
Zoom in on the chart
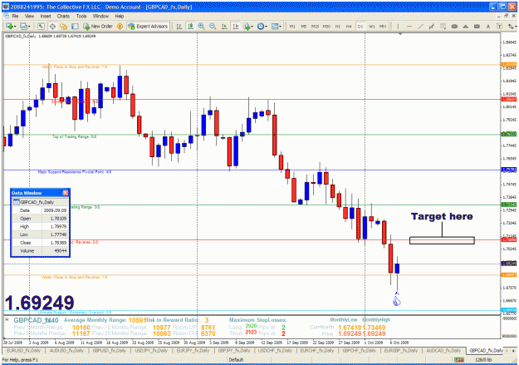click(201, 26)
